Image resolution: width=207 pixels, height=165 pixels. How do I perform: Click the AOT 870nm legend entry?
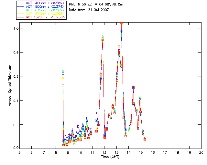pos(41,14)
